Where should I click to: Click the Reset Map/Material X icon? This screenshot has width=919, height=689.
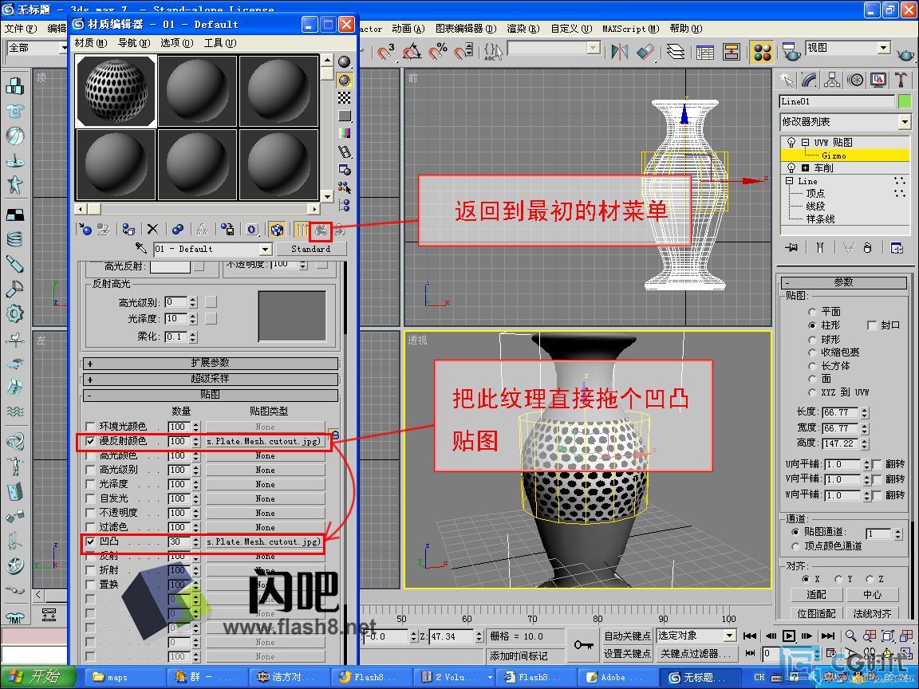pyautogui.click(x=153, y=230)
